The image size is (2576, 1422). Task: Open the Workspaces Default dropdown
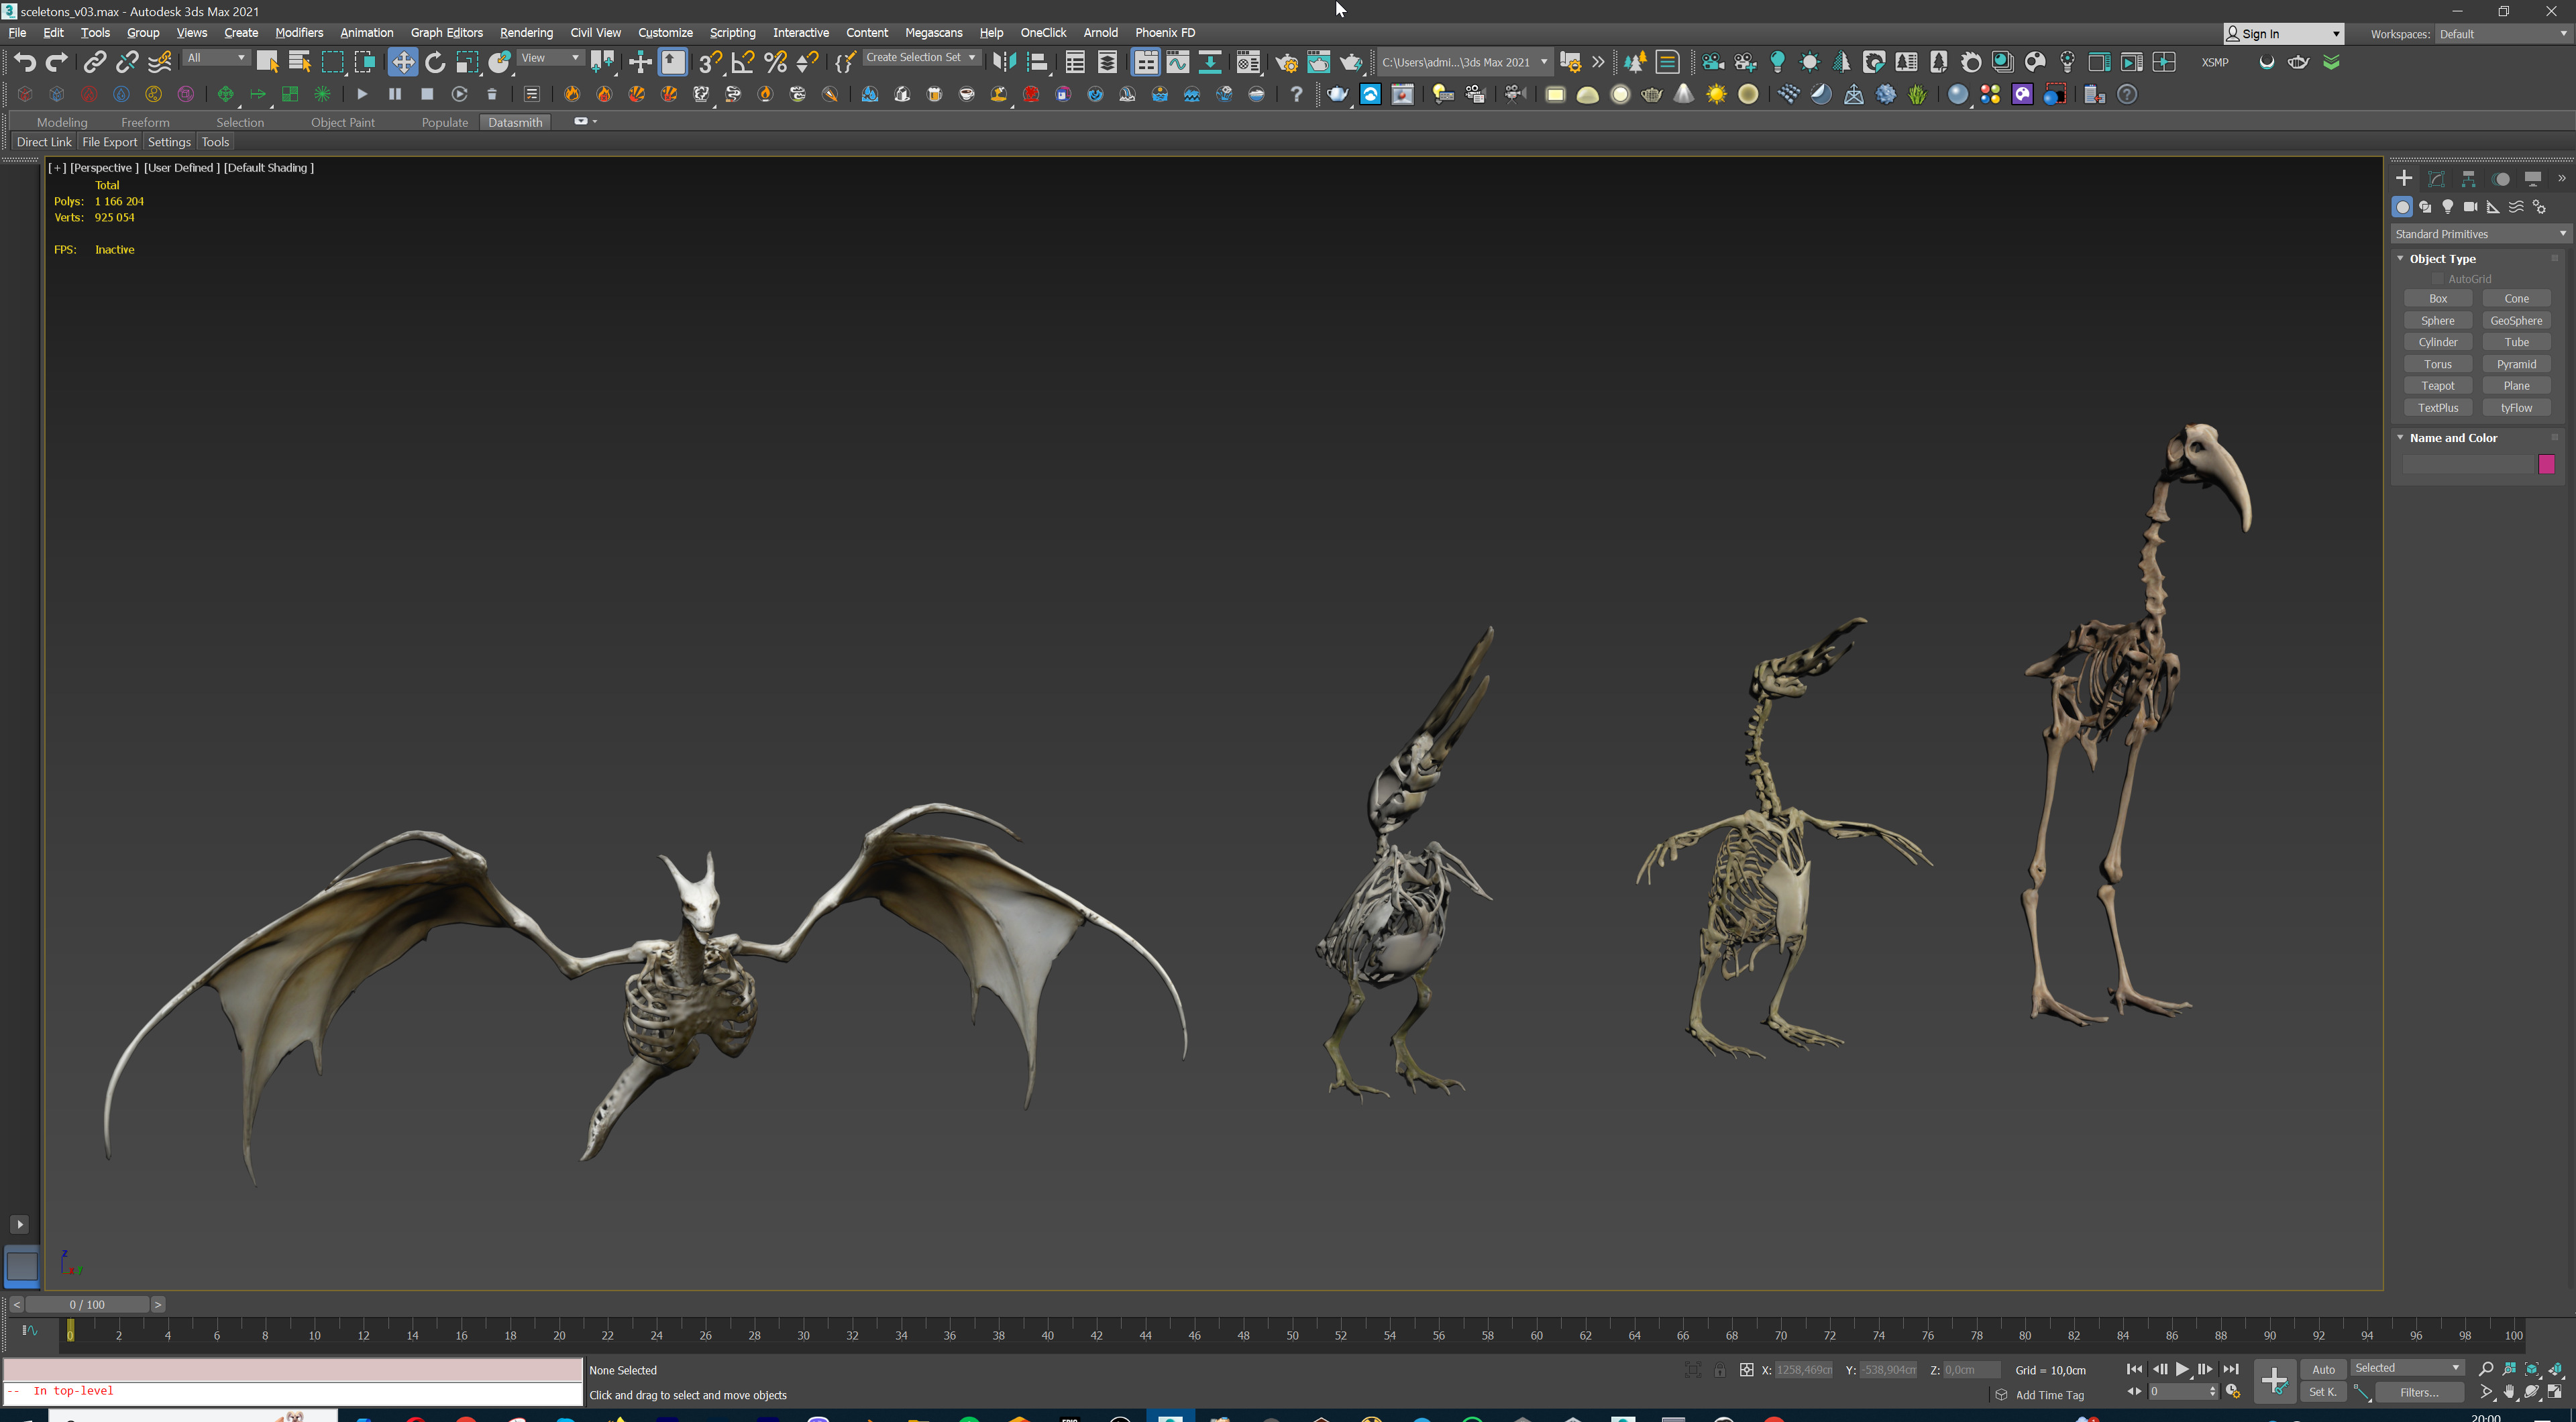click(x=2503, y=34)
